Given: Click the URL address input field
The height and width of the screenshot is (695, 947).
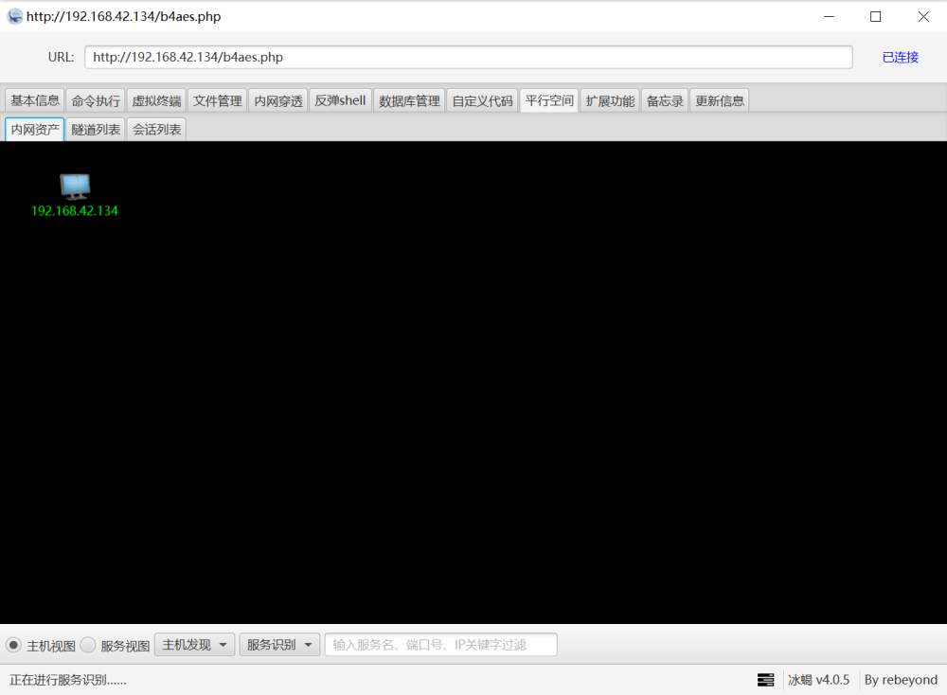Looking at the screenshot, I should [468, 57].
